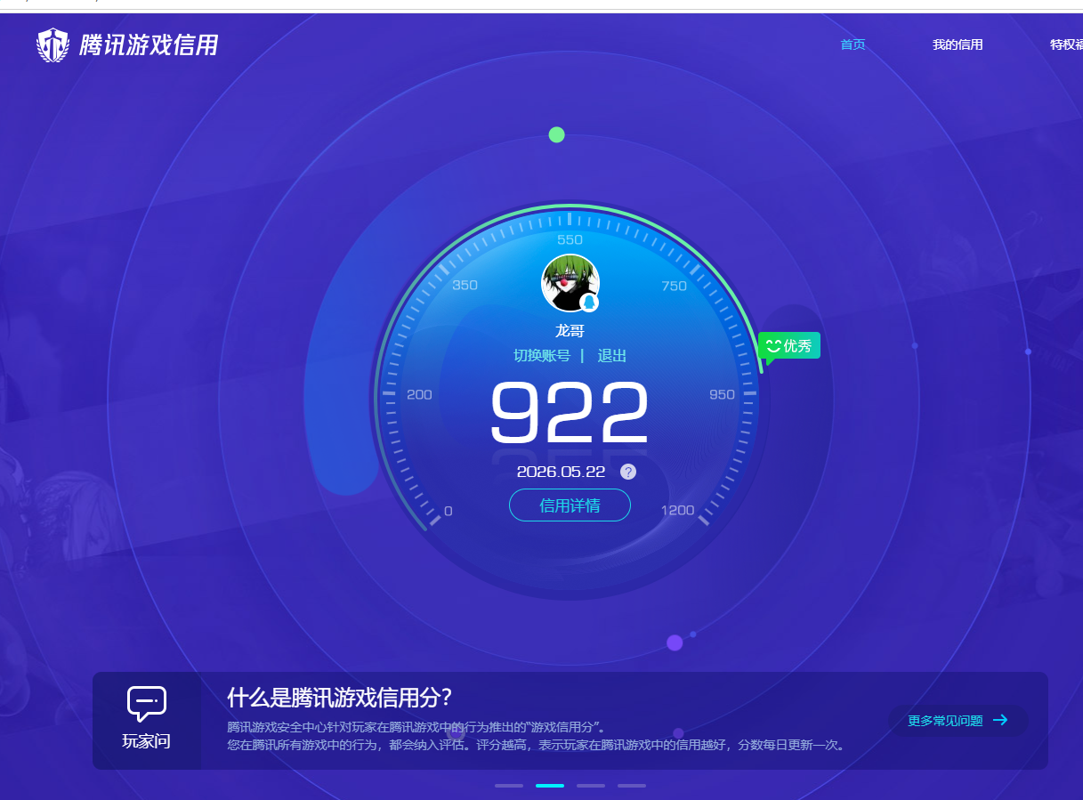This screenshot has width=1083, height=800.
Task: Click the question mark help icon beside date
Action: (x=628, y=472)
